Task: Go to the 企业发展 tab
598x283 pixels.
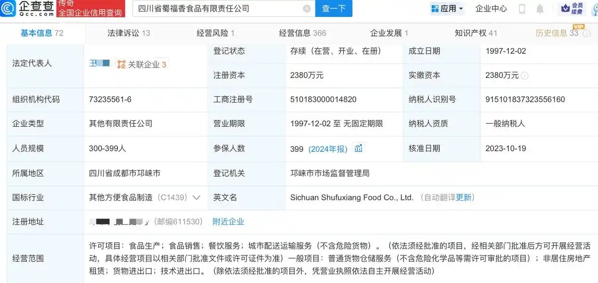Action: click(x=389, y=33)
